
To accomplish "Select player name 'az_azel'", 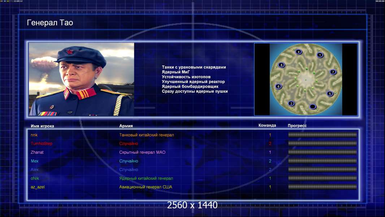I will (38, 187).
